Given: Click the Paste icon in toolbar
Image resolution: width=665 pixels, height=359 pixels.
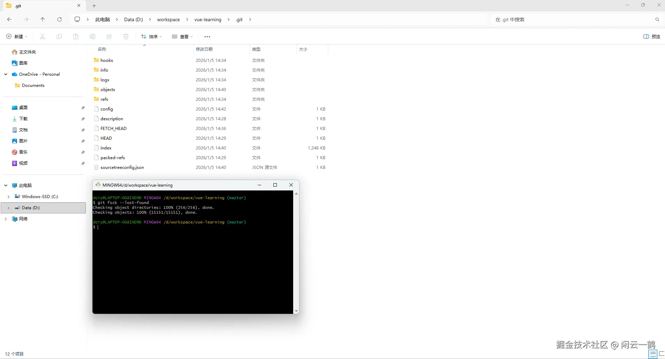Looking at the screenshot, I should pyautogui.click(x=76, y=36).
